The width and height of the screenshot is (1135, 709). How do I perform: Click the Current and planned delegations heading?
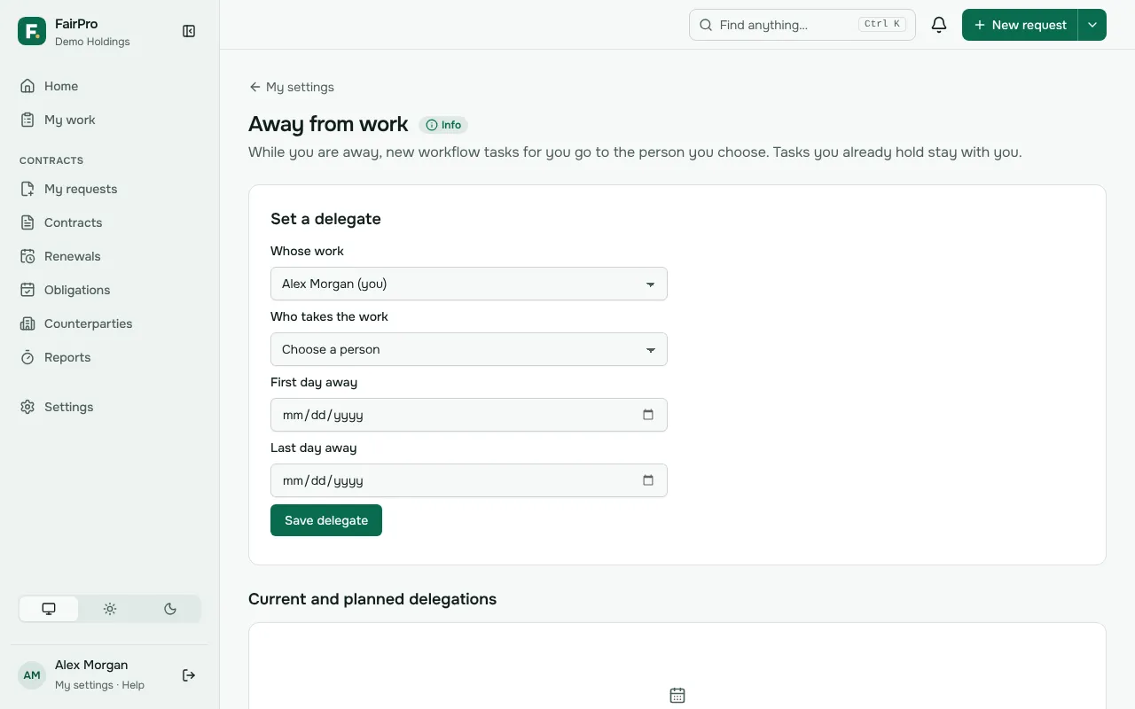coord(372,599)
